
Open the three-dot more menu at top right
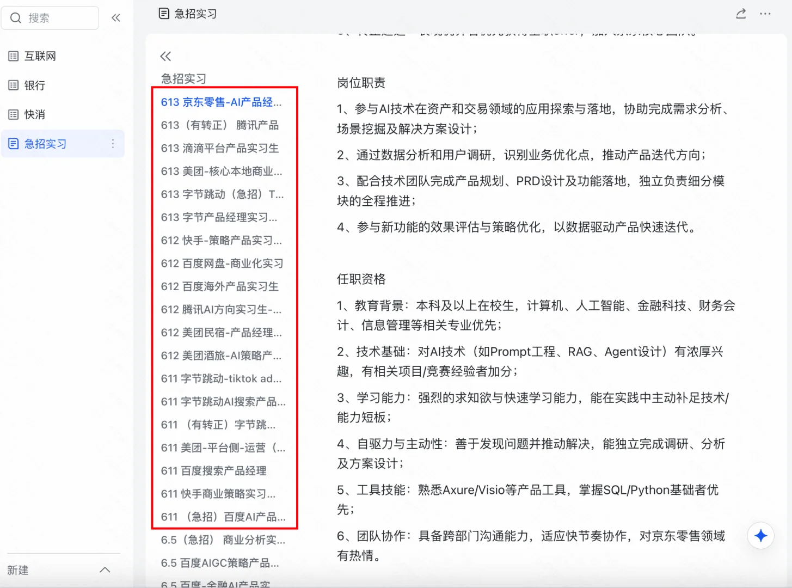coord(765,14)
